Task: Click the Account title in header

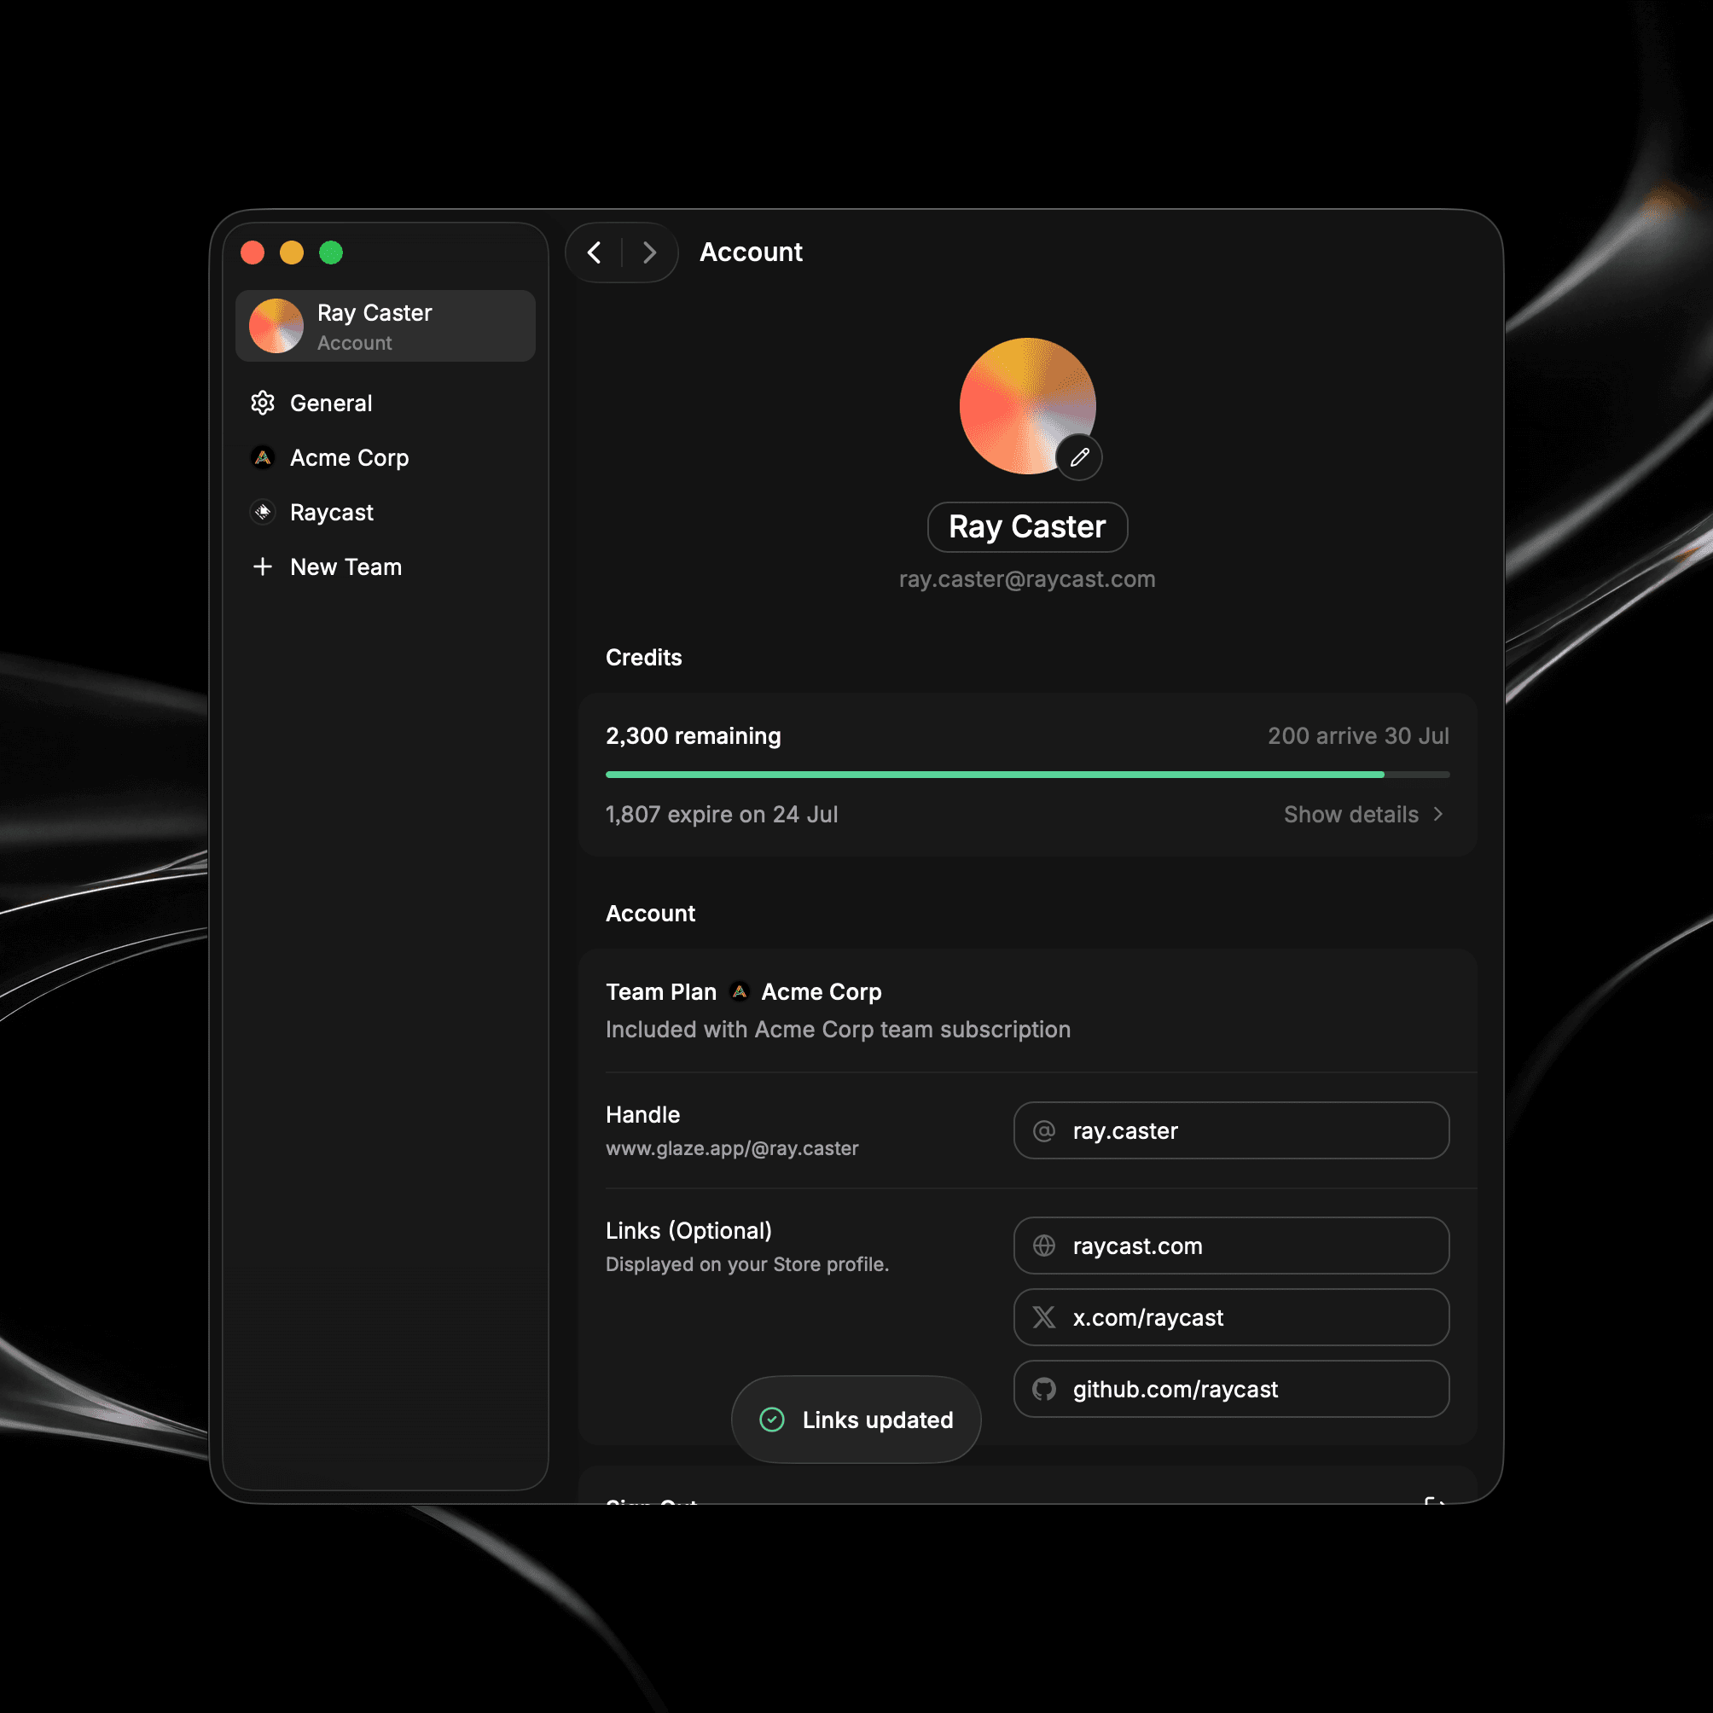Action: click(x=751, y=252)
